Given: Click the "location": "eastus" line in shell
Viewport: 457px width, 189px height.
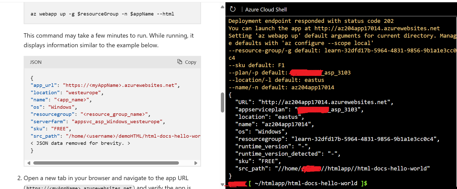Looking at the screenshot, I should pos(269,117).
